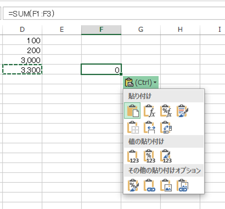Paste Values and Number Formatting icon
The image size is (225, 209).
[149, 156]
